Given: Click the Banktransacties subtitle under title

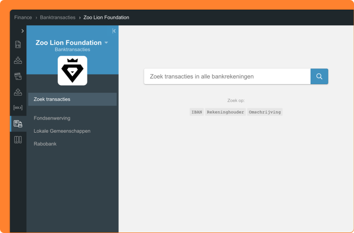Looking at the screenshot, I should [72, 50].
